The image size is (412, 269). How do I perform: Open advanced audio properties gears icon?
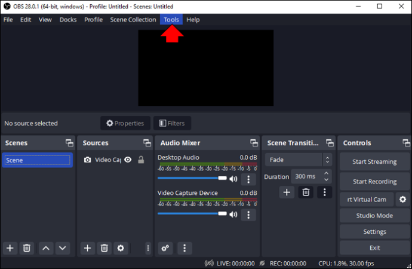coord(165,248)
